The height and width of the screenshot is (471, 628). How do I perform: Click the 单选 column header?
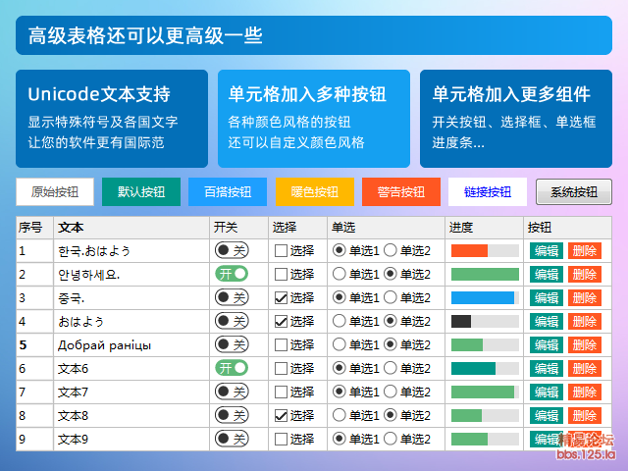pos(386,228)
